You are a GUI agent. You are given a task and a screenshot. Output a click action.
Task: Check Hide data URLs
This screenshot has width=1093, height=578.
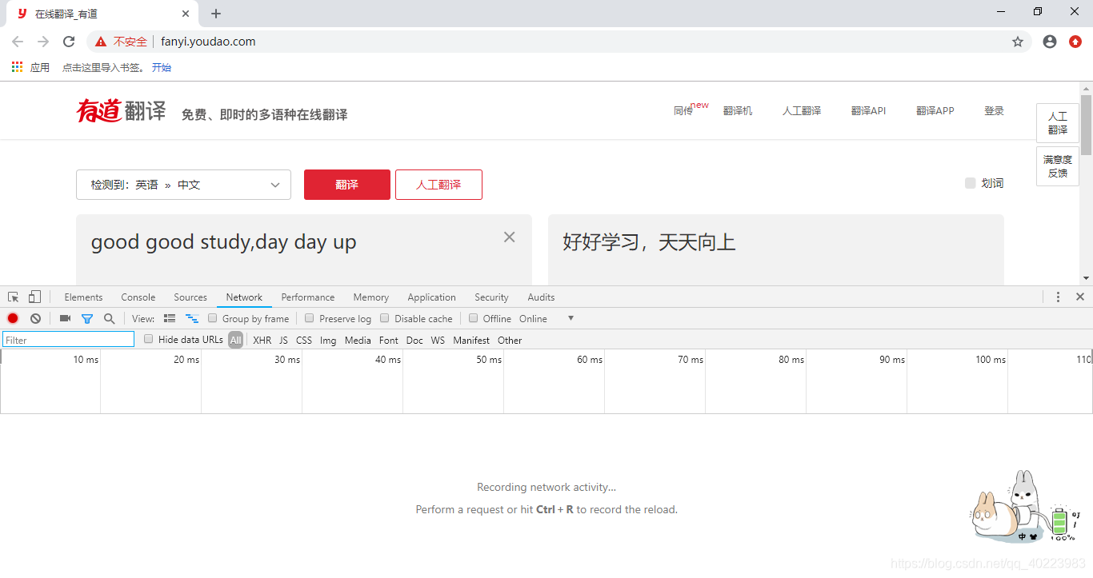[x=149, y=339]
